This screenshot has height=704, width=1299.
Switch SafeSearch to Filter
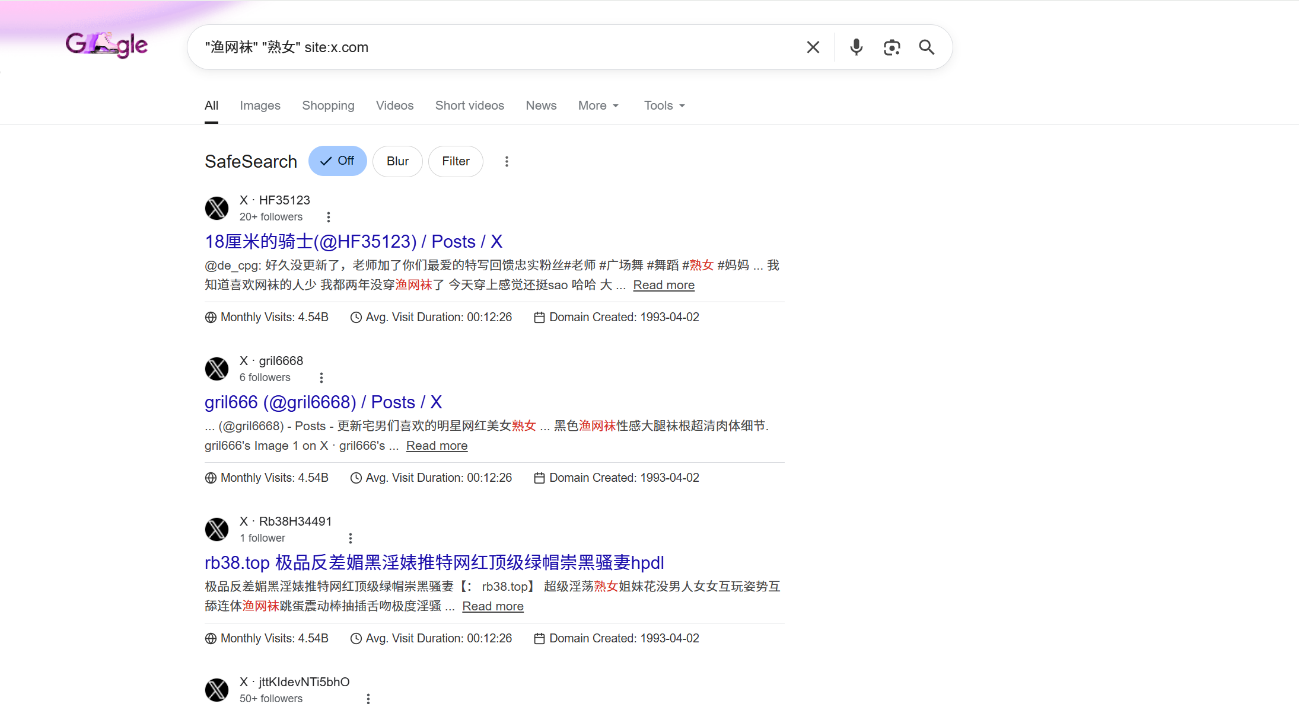pyautogui.click(x=456, y=161)
